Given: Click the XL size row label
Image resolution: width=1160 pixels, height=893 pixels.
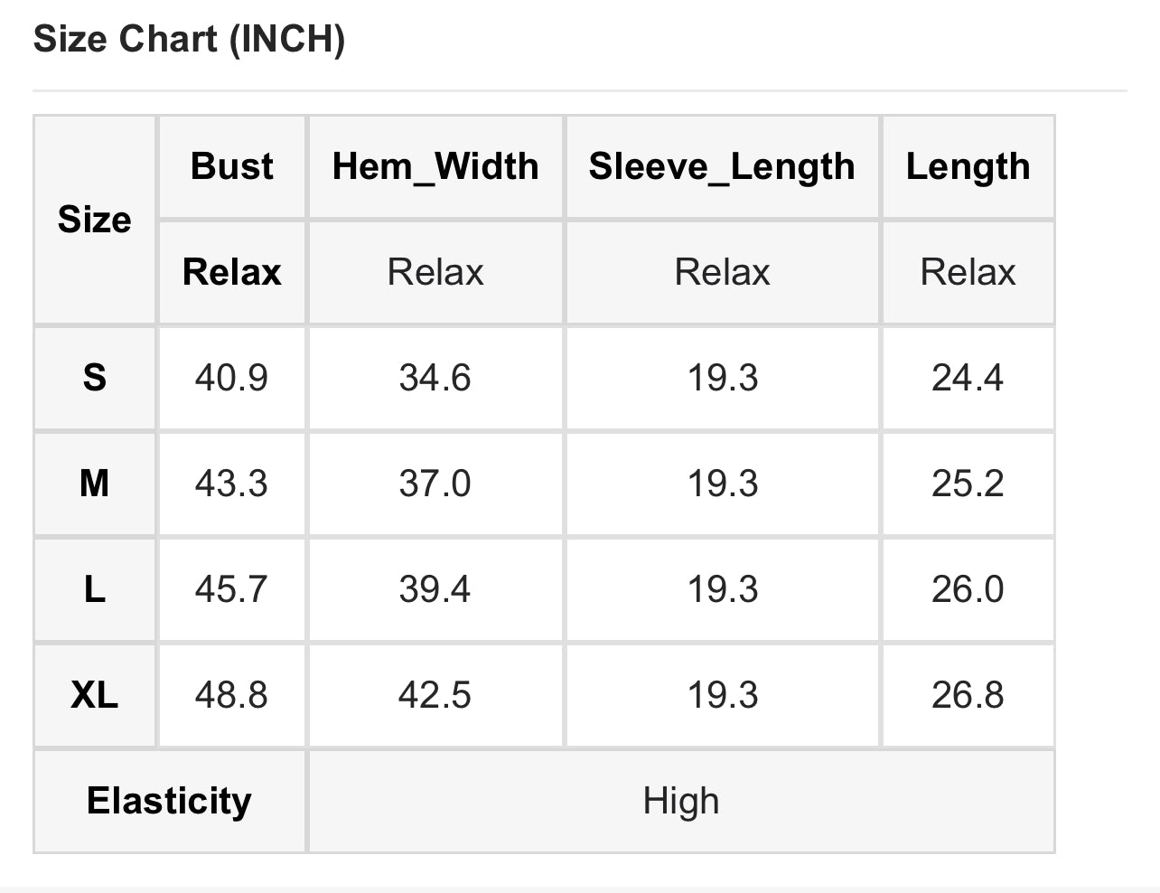Looking at the screenshot, I should point(95,695).
